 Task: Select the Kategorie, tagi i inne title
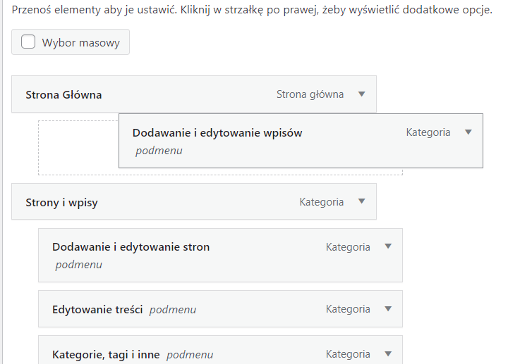[106, 354]
